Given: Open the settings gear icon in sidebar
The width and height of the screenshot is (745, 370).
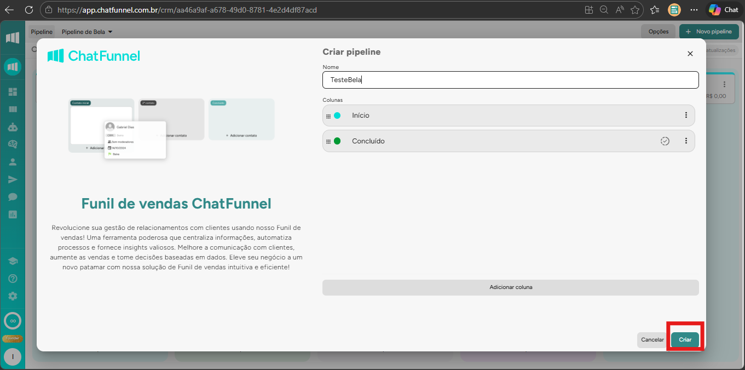Looking at the screenshot, I should pos(13,296).
